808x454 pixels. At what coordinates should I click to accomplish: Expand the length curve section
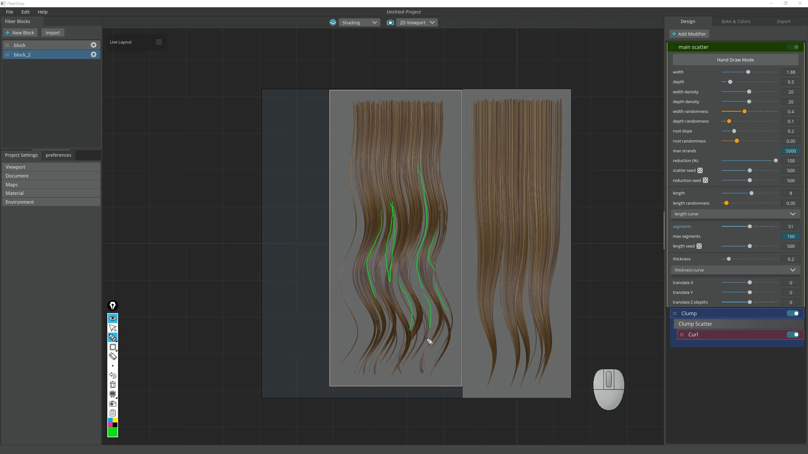735,214
